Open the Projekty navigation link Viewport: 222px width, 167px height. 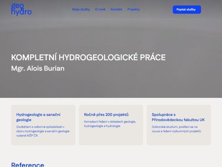[x=134, y=10]
